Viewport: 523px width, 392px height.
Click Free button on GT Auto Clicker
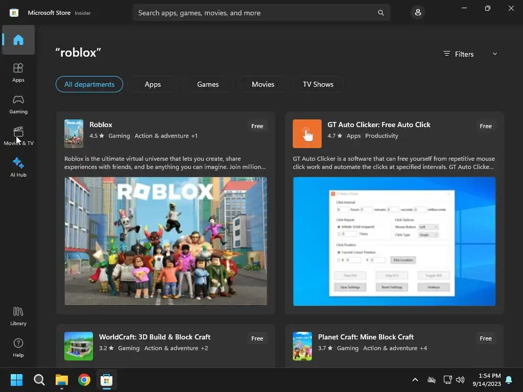(x=486, y=126)
